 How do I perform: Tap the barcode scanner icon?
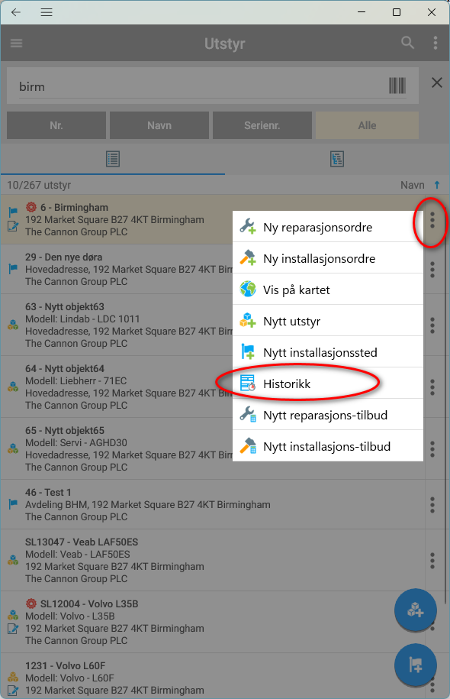click(397, 86)
